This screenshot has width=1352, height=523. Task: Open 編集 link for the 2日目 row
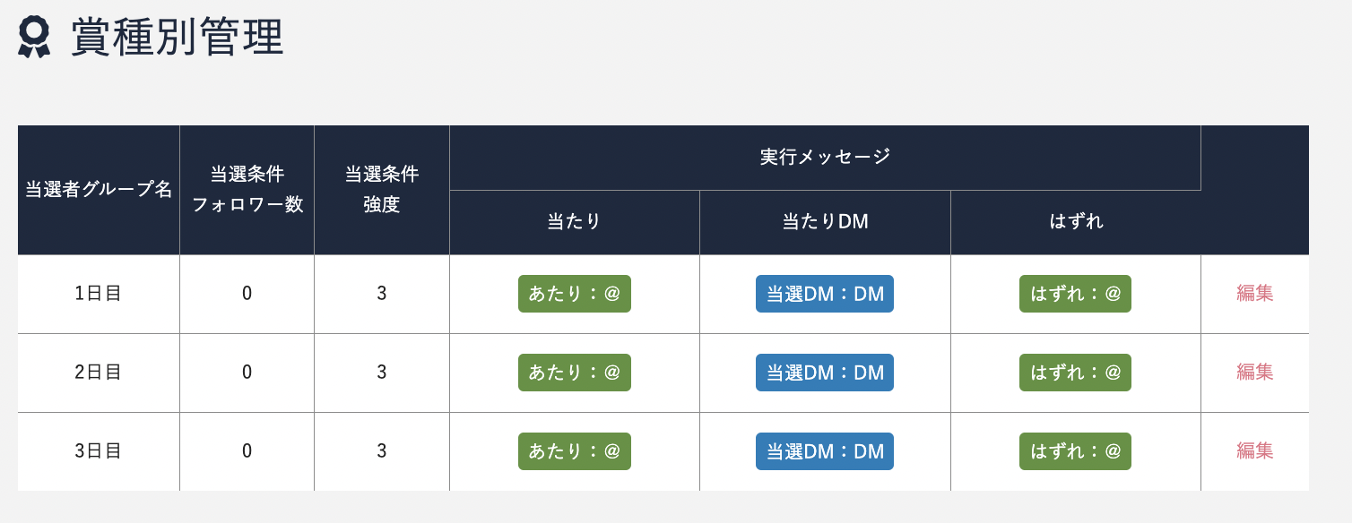point(1255,372)
